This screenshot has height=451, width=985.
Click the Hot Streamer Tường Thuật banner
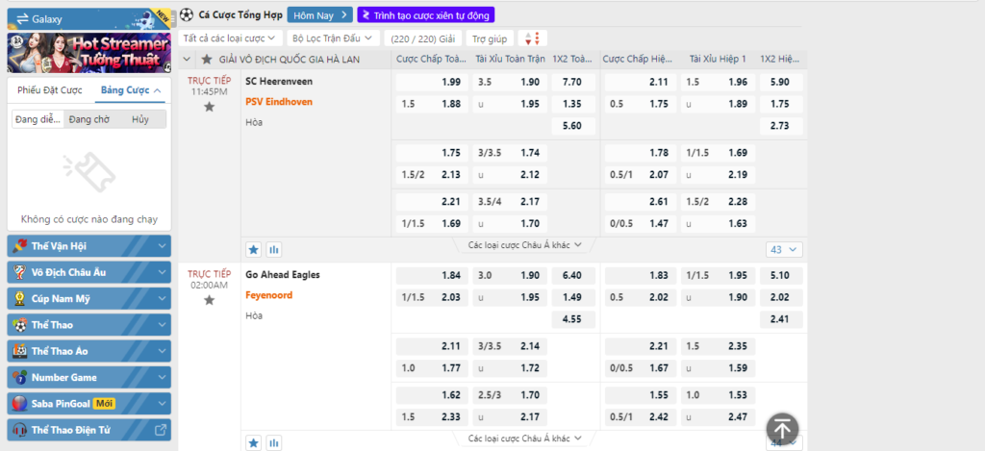(x=89, y=52)
